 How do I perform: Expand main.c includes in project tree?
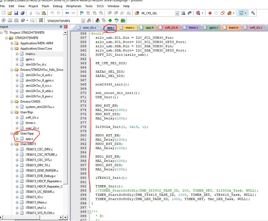point(17,54)
